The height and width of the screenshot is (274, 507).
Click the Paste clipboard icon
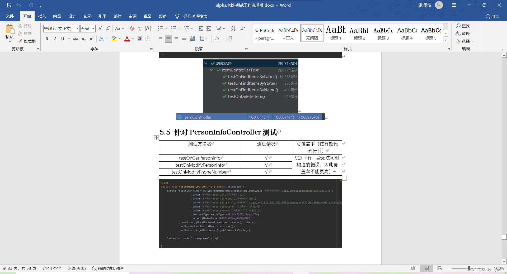[x=10, y=29]
